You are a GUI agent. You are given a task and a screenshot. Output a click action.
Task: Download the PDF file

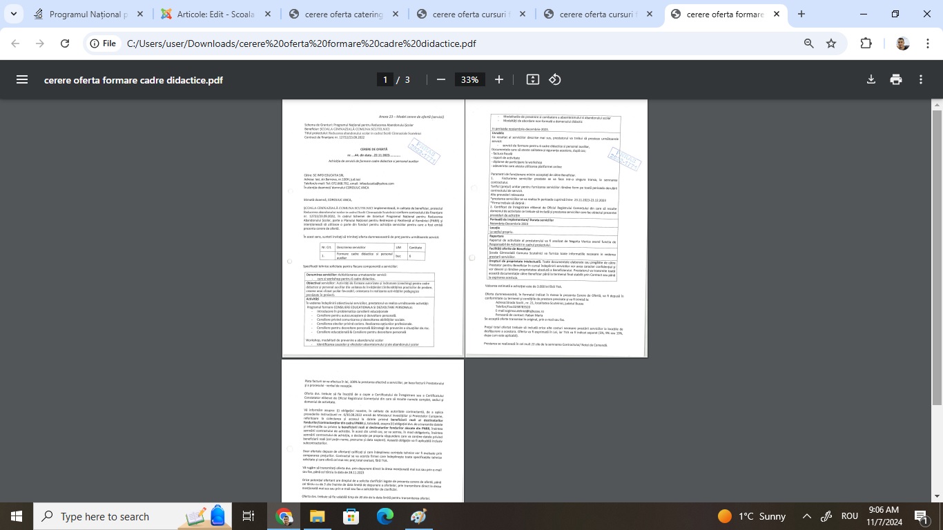[x=871, y=79]
